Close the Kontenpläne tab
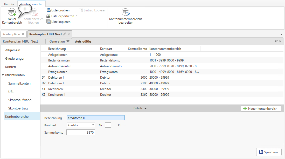This screenshot has width=285, height=159. coord(23,34)
